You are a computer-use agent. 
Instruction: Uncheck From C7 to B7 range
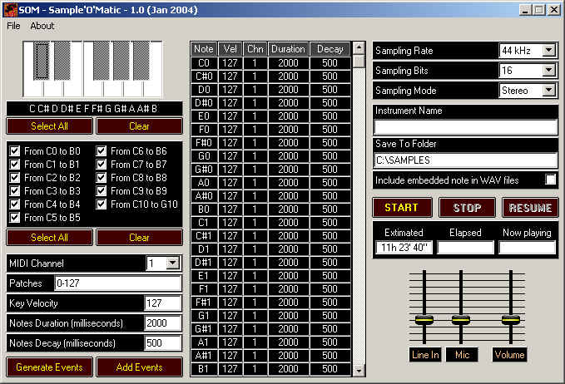(x=102, y=165)
